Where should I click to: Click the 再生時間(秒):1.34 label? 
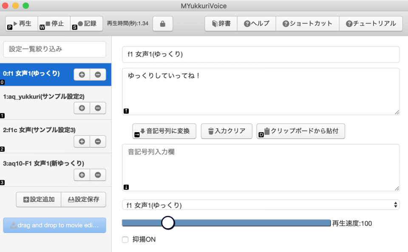click(127, 23)
